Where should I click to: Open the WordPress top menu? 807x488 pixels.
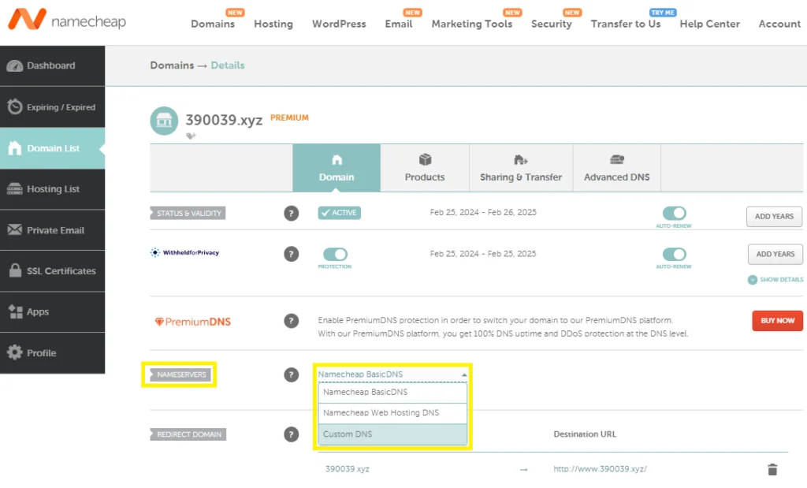pyautogui.click(x=339, y=24)
